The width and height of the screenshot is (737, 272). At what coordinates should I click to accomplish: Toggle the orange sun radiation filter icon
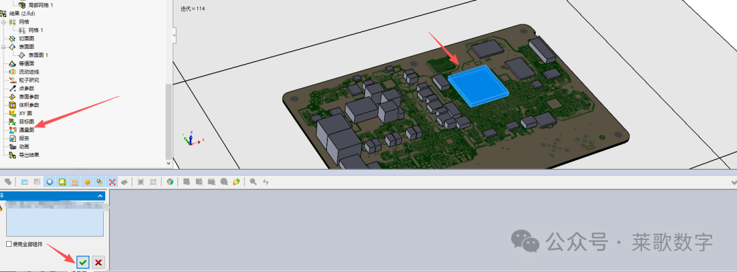pyautogui.click(x=87, y=181)
